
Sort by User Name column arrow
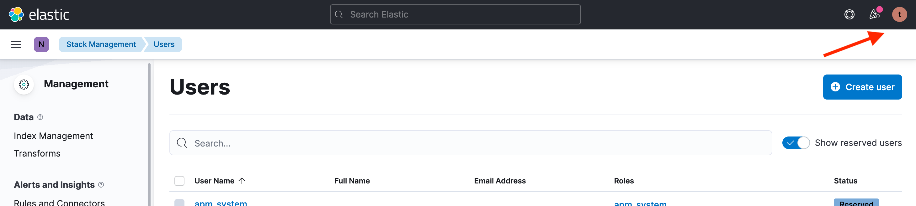(x=242, y=181)
